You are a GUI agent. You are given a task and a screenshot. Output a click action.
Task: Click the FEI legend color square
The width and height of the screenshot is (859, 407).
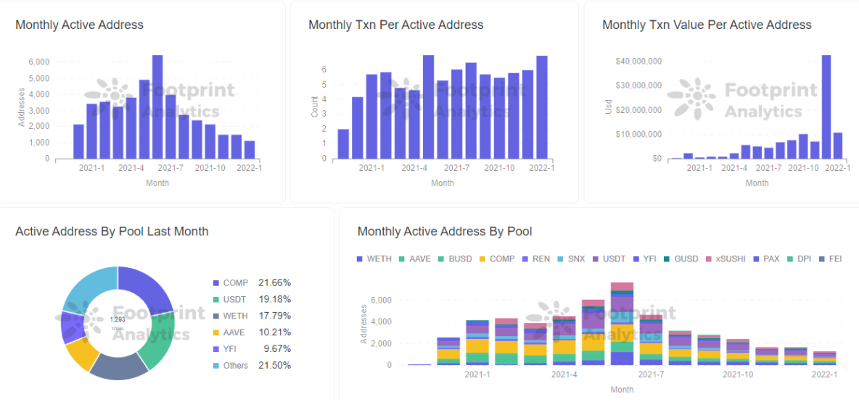[x=821, y=259]
